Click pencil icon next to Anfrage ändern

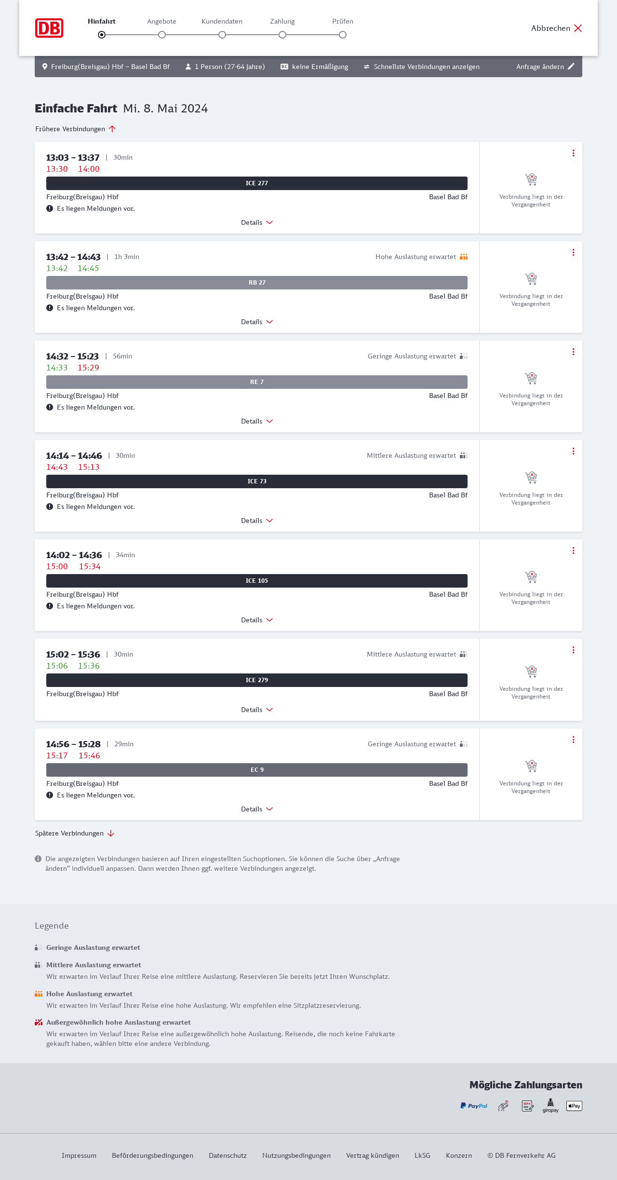pyautogui.click(x=571, y=67)
